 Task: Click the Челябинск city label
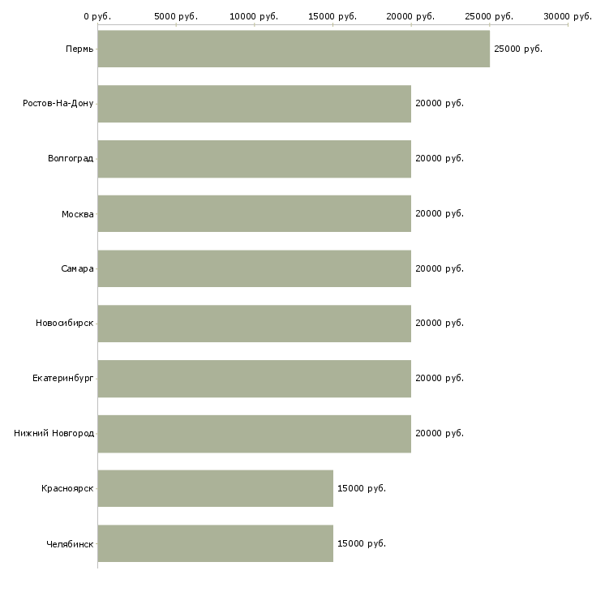tap(70, 543)
